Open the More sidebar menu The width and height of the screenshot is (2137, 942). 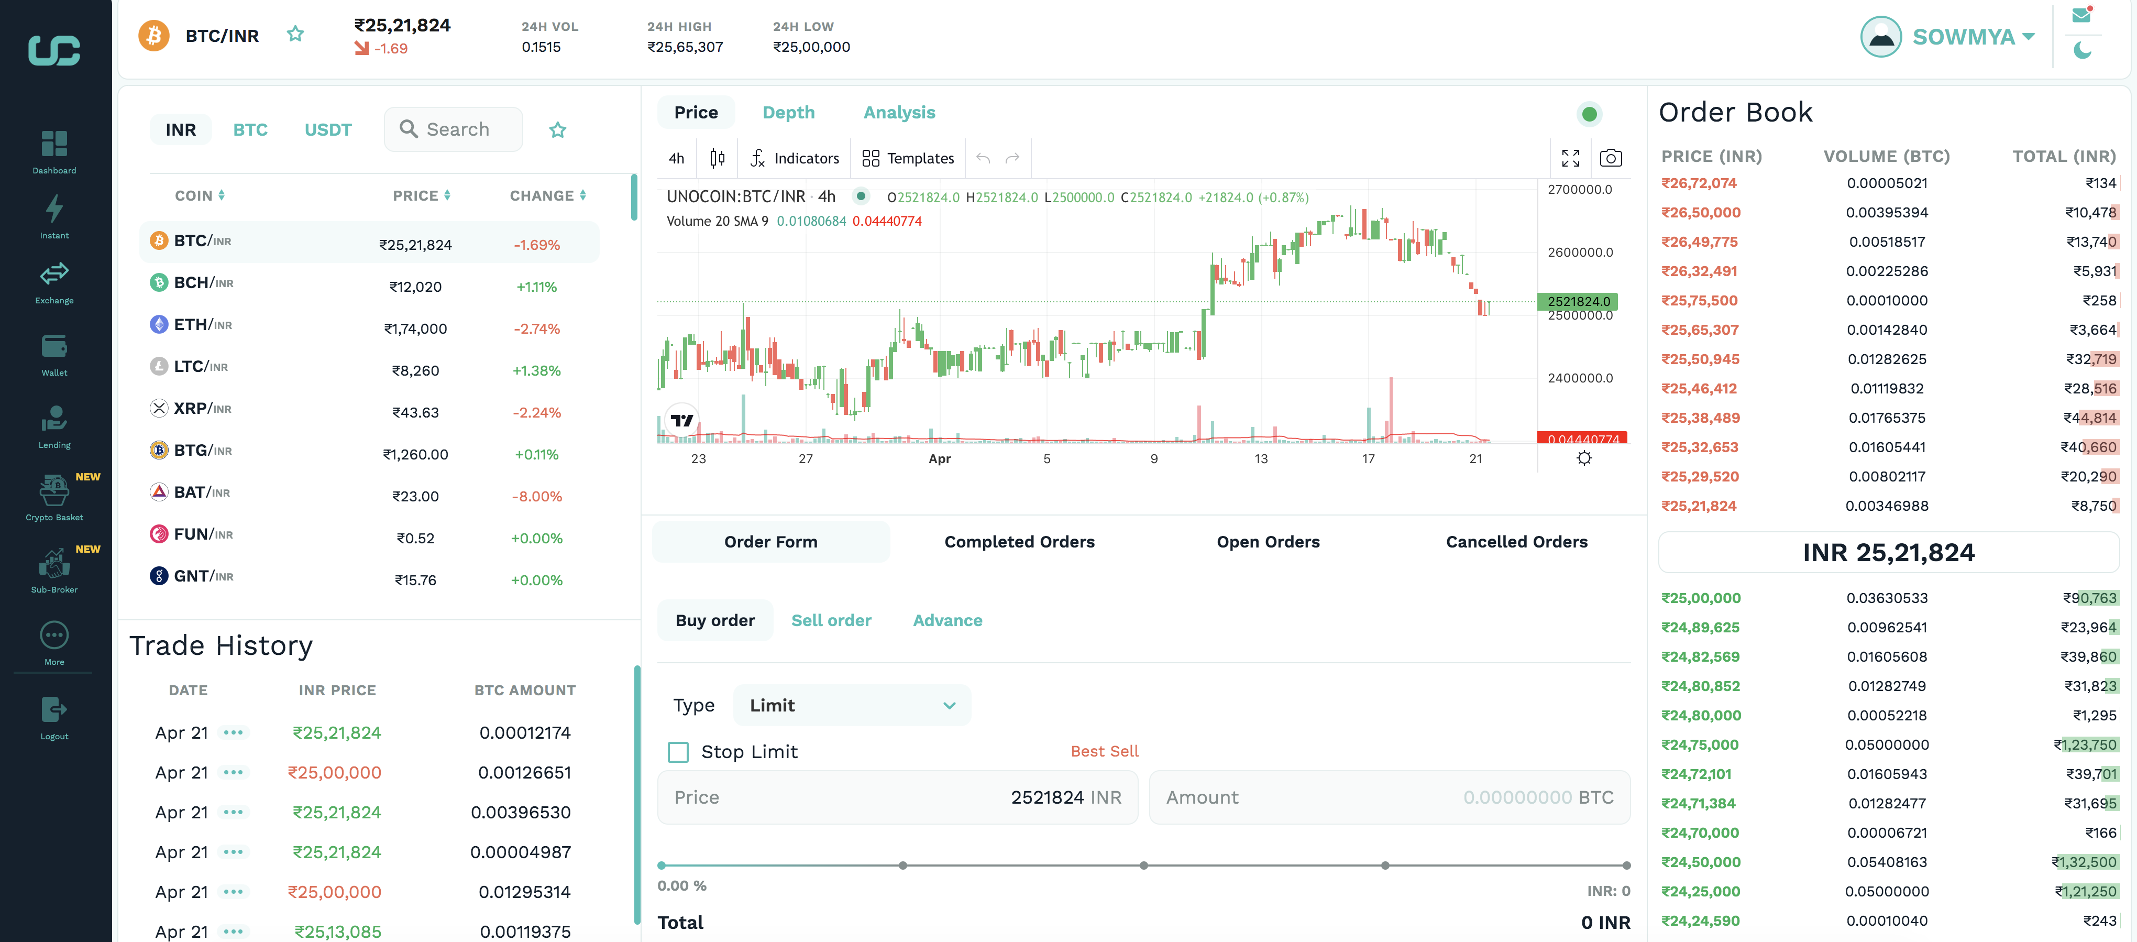(x=55, y=643)
